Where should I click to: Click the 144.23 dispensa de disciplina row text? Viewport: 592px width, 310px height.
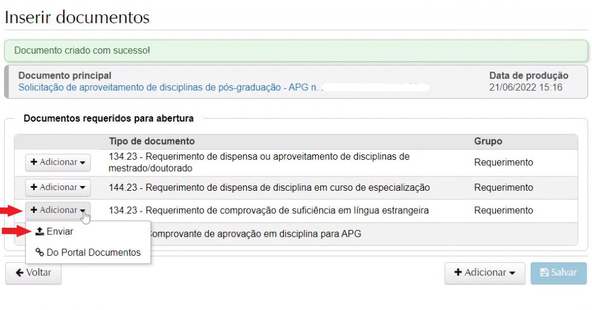[269, 187]
